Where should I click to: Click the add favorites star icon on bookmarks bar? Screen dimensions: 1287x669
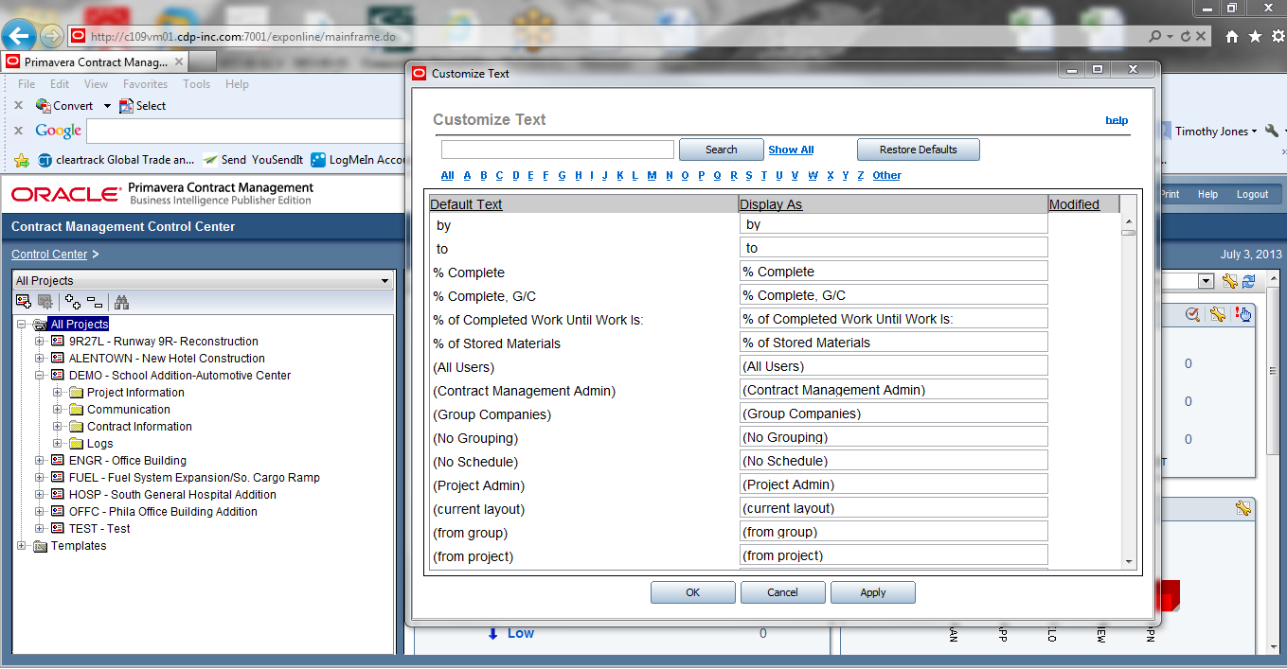tap(20, 160)
